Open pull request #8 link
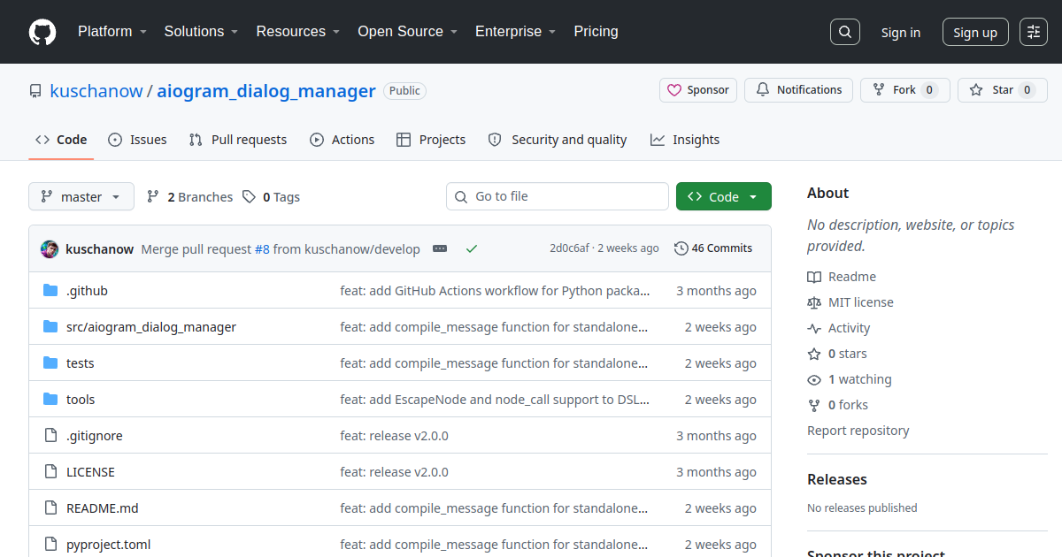1062x557 pixels. [x=262, y=249]
